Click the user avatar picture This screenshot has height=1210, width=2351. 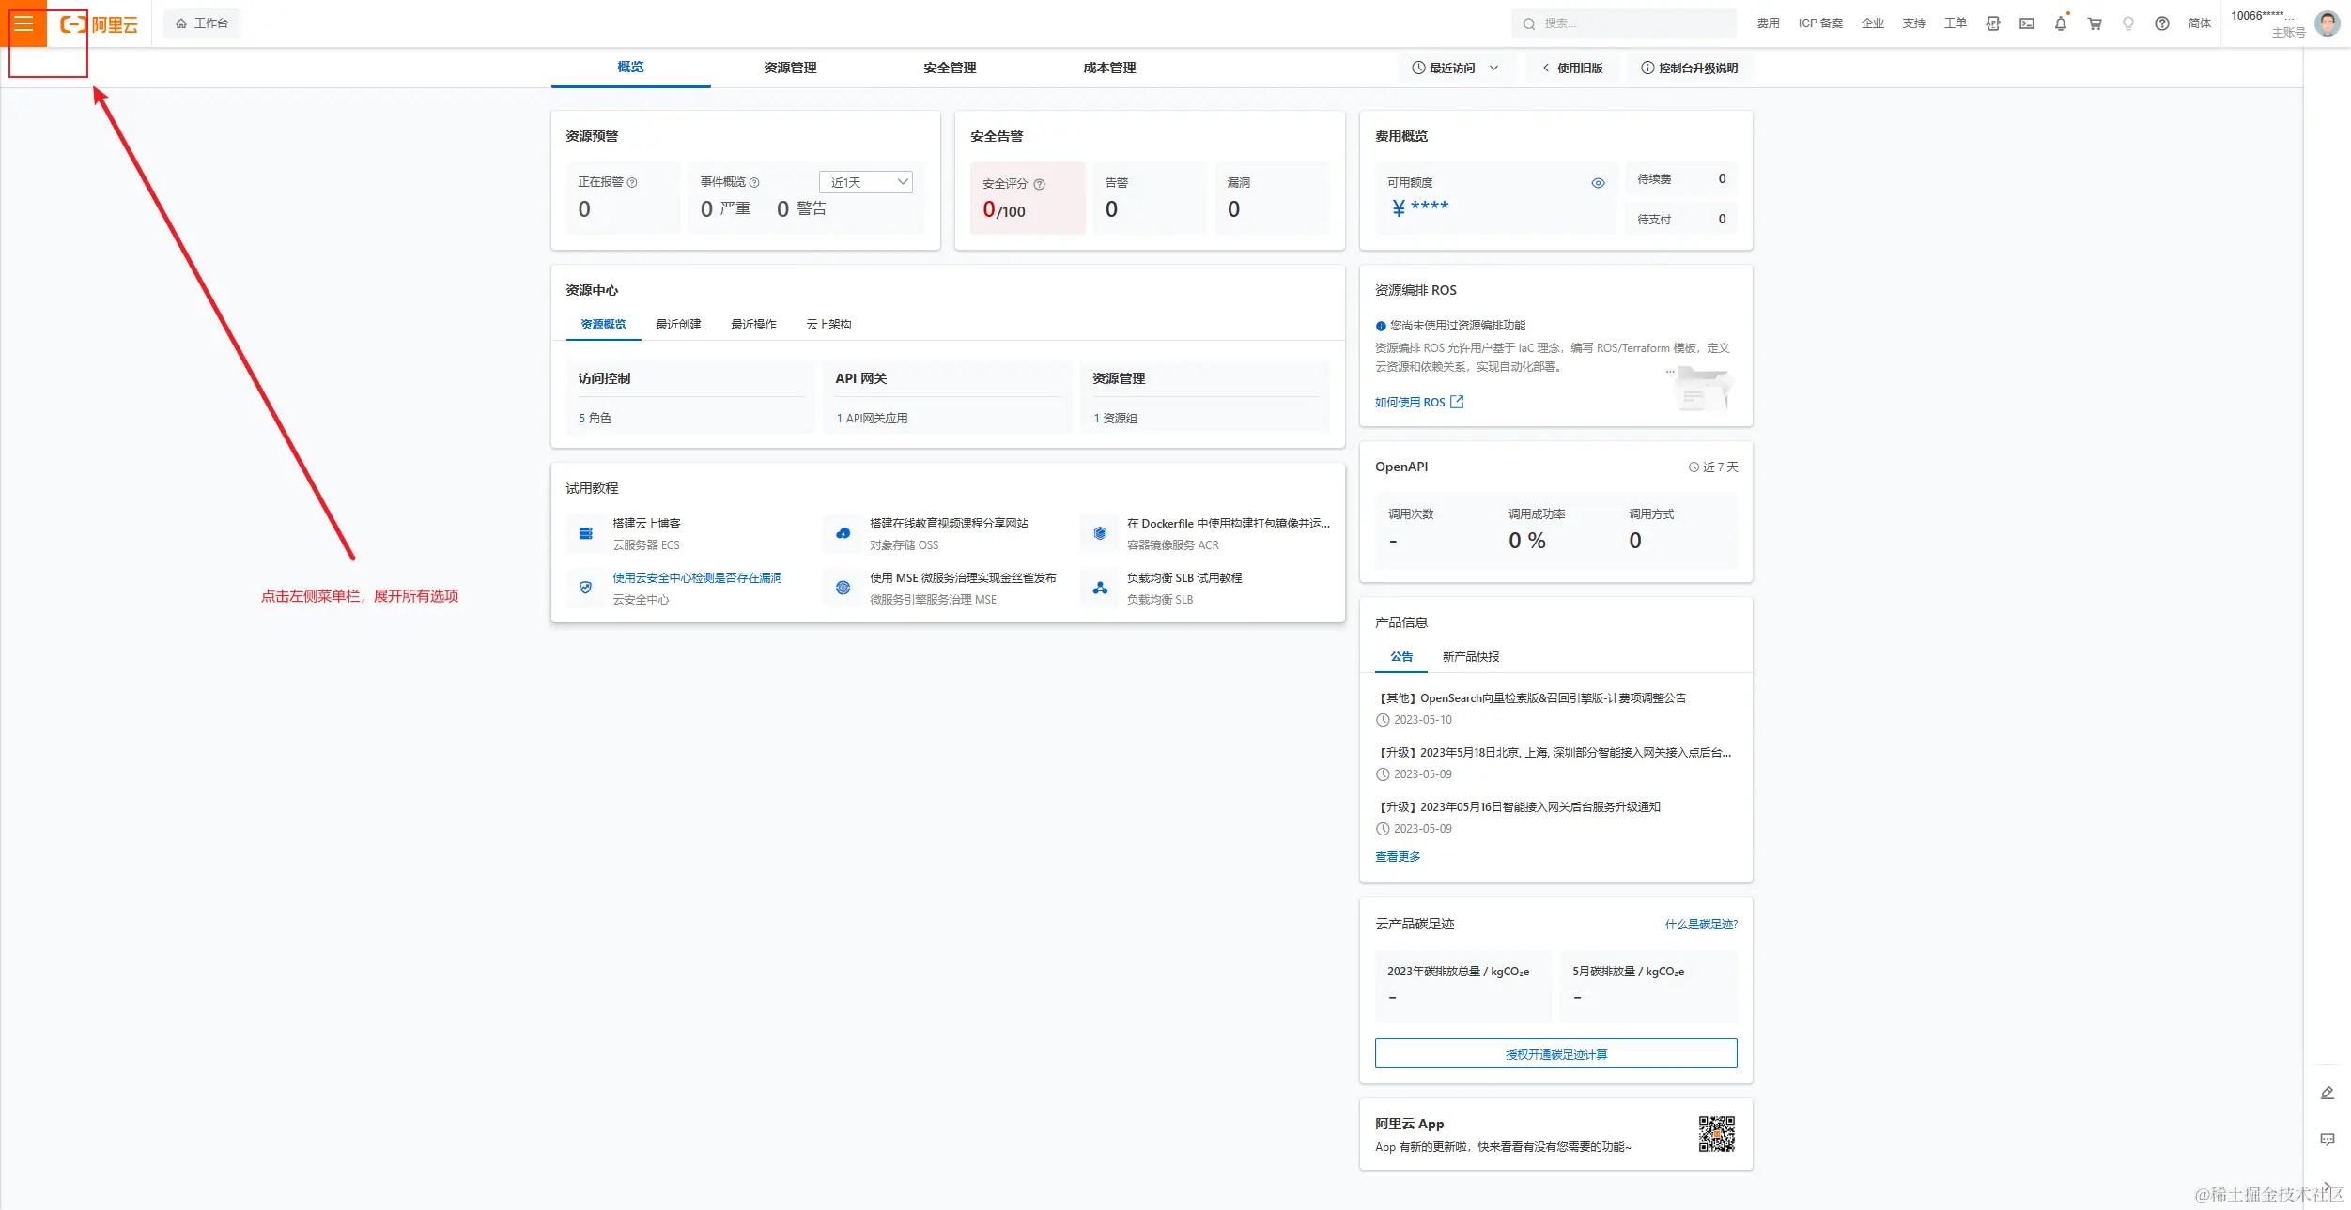[x=2327, y=23]
